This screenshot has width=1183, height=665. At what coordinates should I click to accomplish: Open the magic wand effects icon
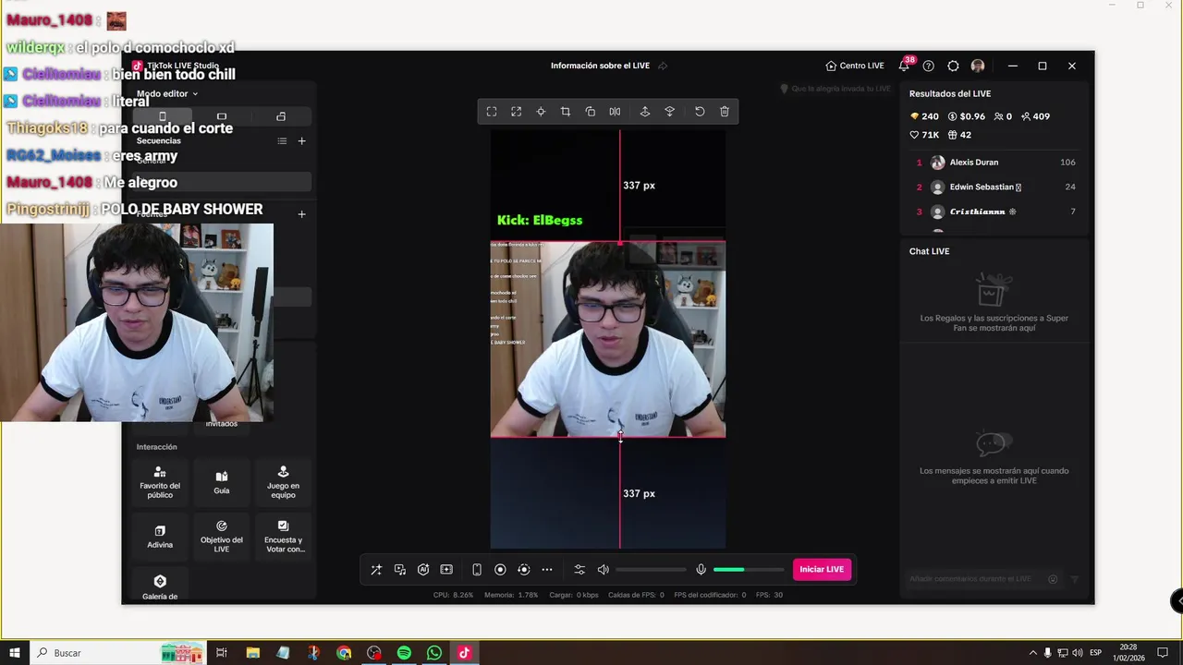(x=376, y=570)
